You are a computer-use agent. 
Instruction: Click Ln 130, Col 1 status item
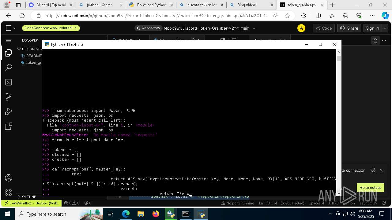(x=281, y=203)
